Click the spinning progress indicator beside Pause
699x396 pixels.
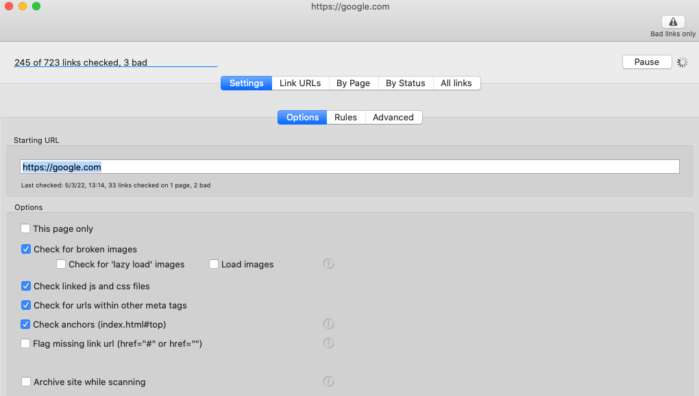tap(682, 62)
